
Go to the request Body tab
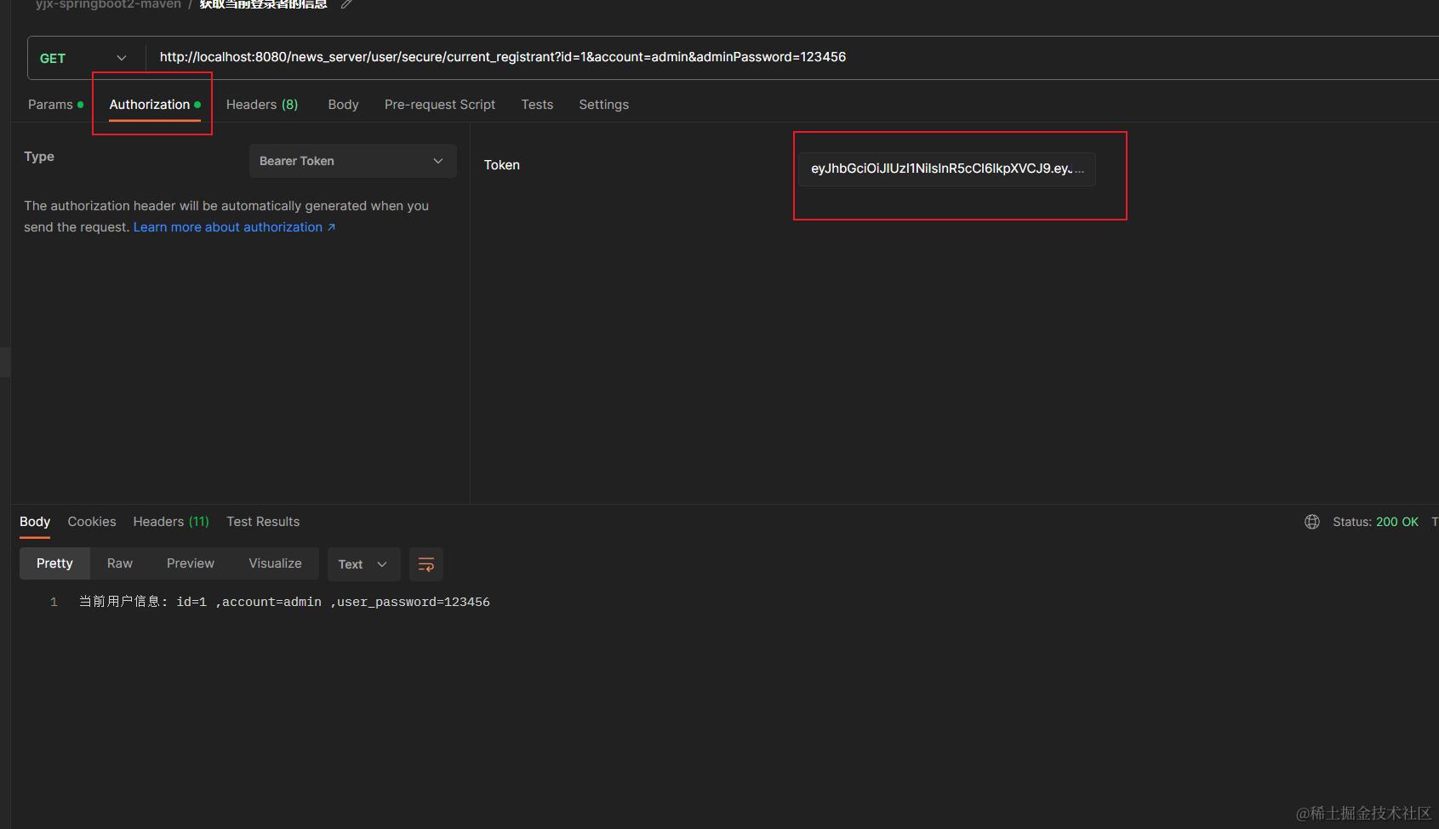click(344, 105)
